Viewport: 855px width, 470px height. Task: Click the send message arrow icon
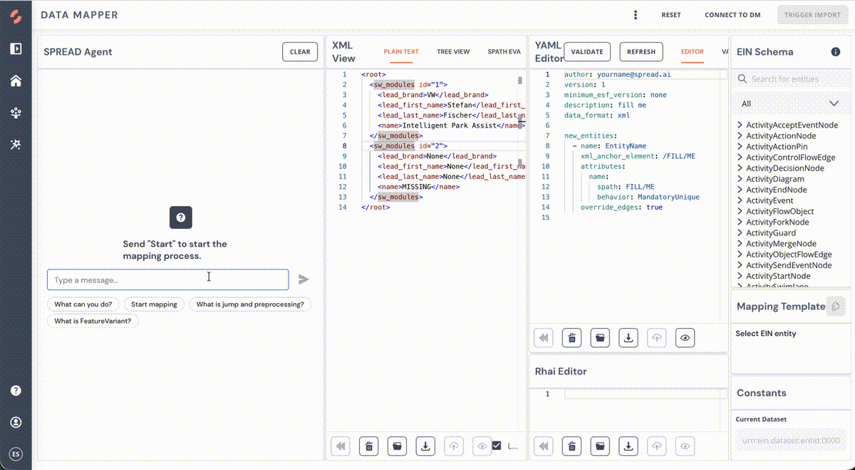(x=304, y=280)
